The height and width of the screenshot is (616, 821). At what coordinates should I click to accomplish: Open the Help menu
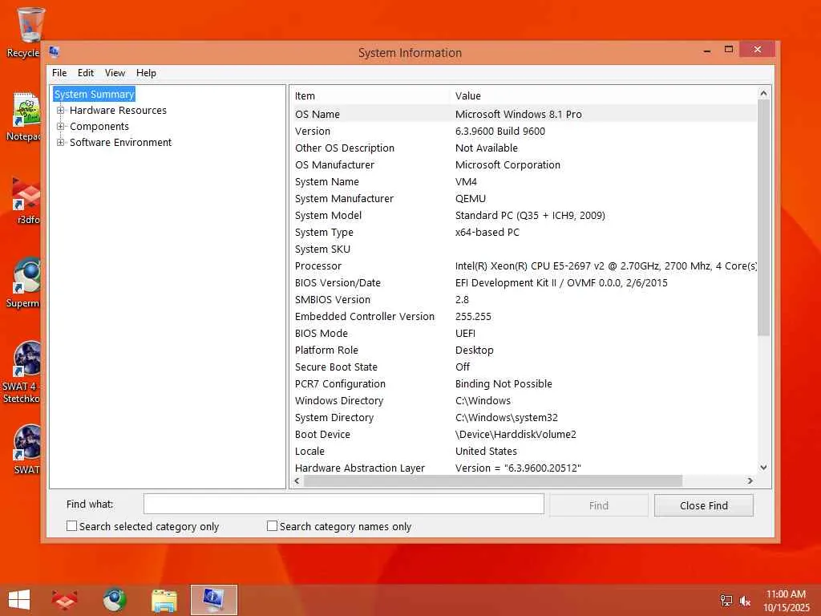[x=146, y=73]
